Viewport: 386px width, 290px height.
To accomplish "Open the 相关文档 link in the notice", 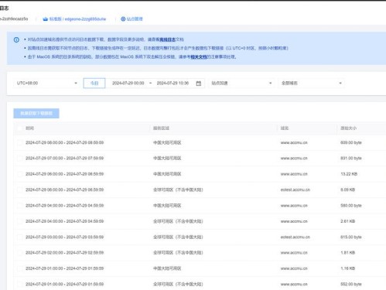I will click(199, 56).
